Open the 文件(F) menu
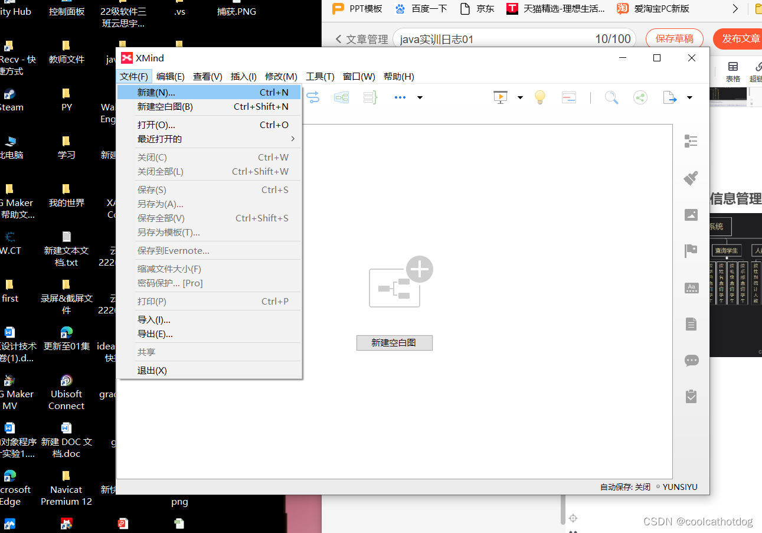This screenshot has height=533, width=762. 134,76
